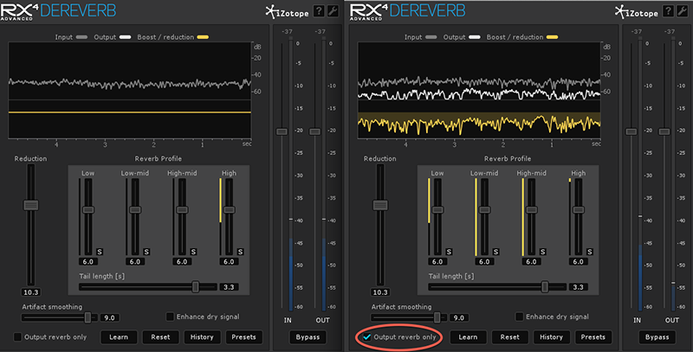Viewport: 693px width, 352px height.
Task: Open help in the left DeReverb panel
Action: coord(319,11)
